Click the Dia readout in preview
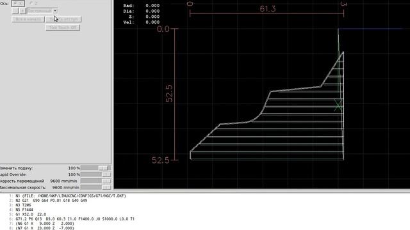Screen dimensions: 410x230 click(x=142, y=11)
